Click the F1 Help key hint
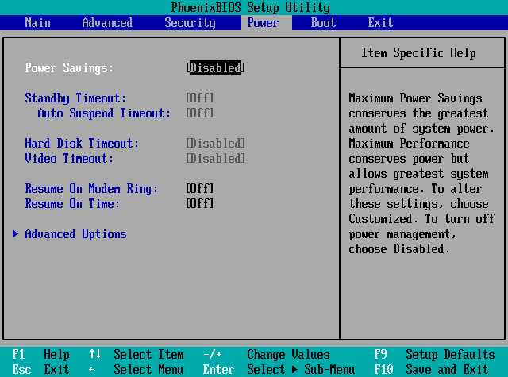Viewport: 508px width, 377px height. point(40,354)
